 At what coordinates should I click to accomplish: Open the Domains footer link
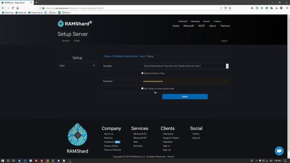pyautogui.click(x=138, y=146)
